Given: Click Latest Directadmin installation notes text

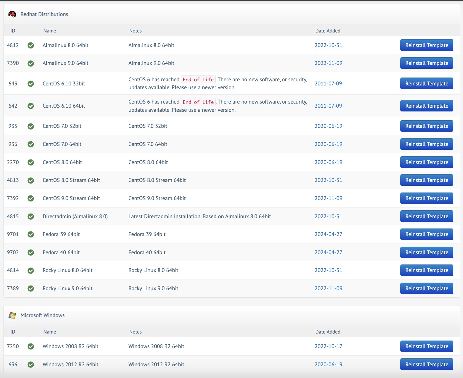Looking at the screenshot, I should pyautogui.click(x=200, y=216).
